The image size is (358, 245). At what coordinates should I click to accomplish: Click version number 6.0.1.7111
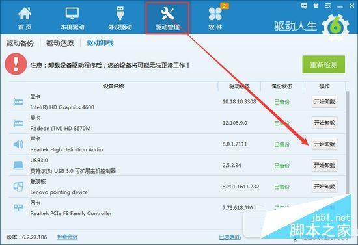235,144
